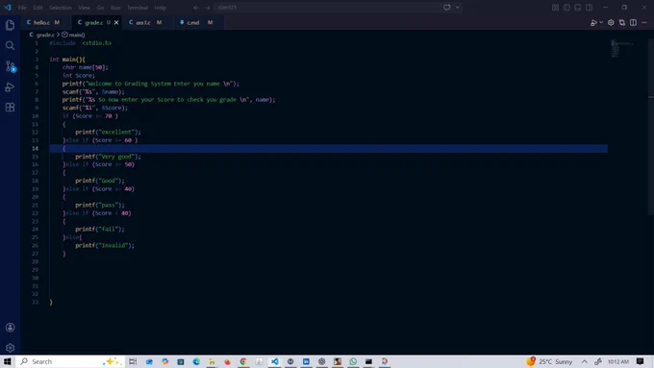Open the Extensions view
This screenshot has width=654, height=368.
point(10,107)
